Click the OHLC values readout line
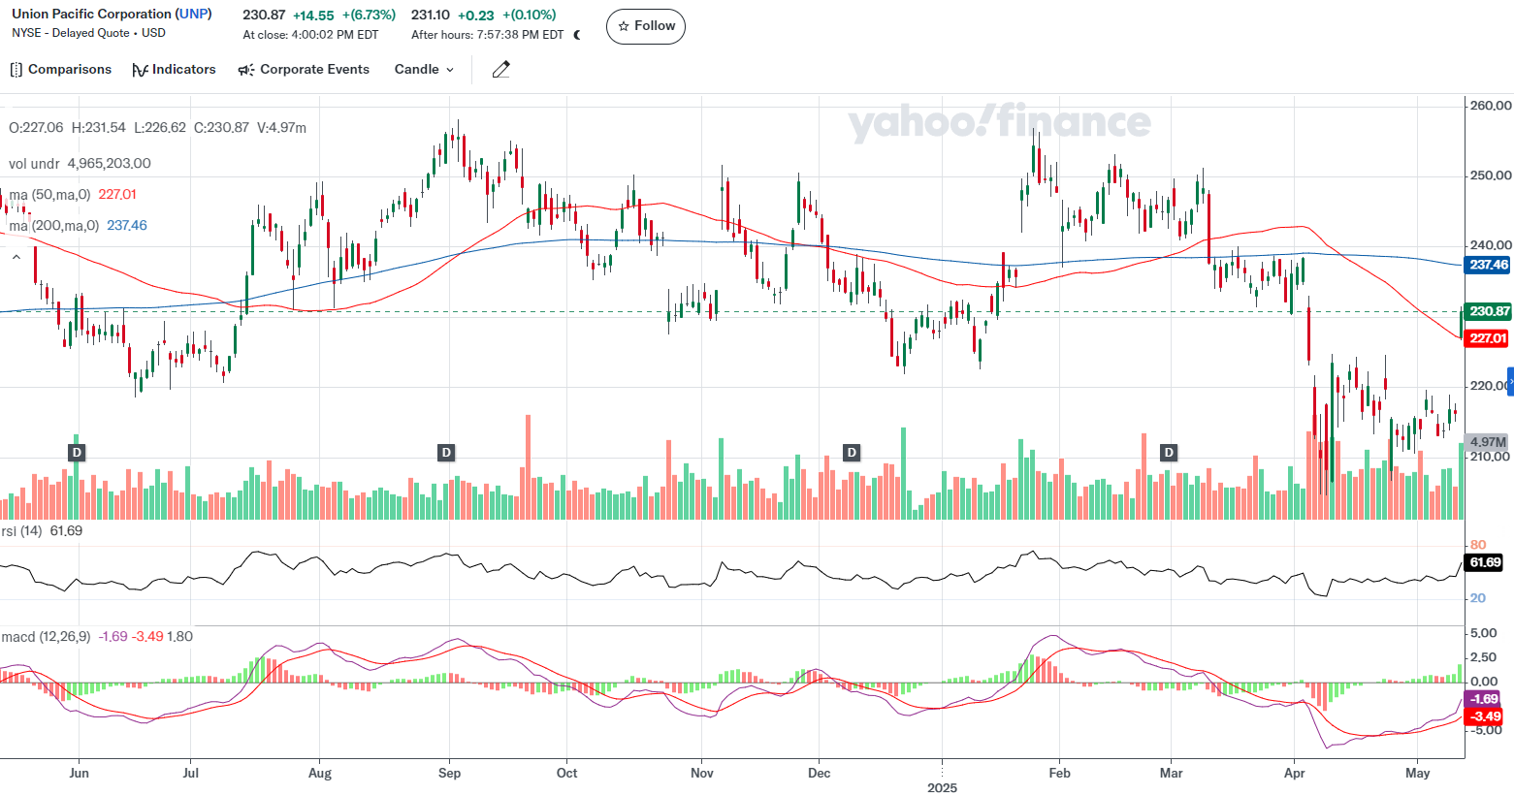 [157, 128]
